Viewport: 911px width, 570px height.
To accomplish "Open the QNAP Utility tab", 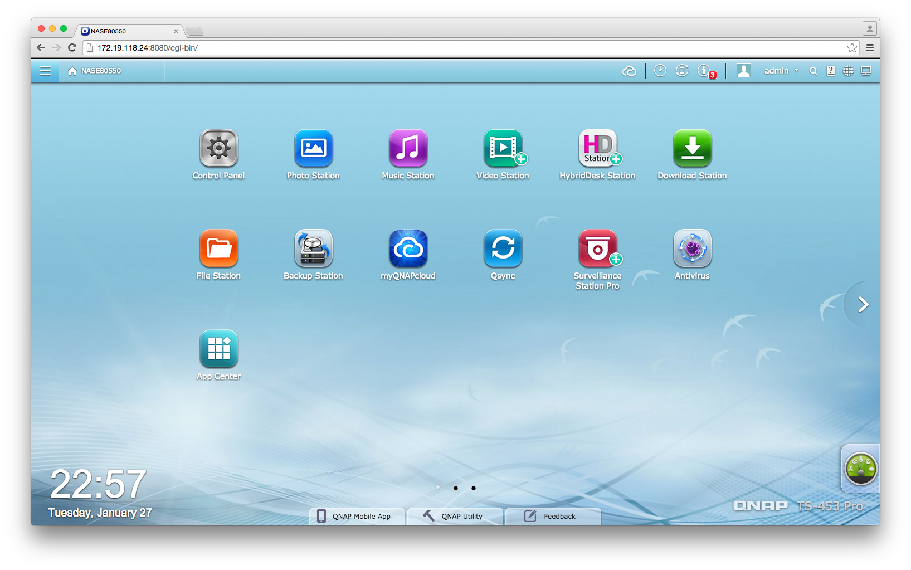I will 455,517.
